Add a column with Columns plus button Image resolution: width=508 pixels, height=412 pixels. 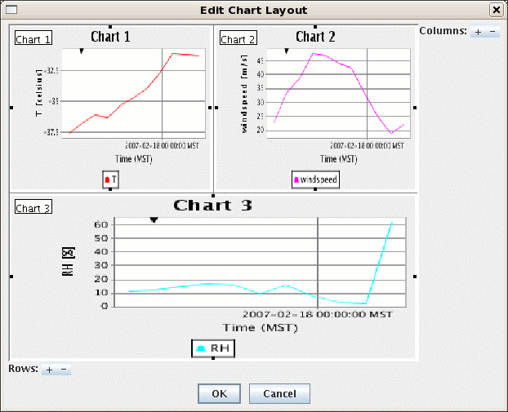click(479, 32)
